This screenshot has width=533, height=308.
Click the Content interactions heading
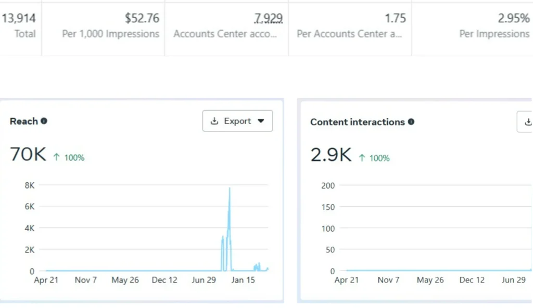357,122
